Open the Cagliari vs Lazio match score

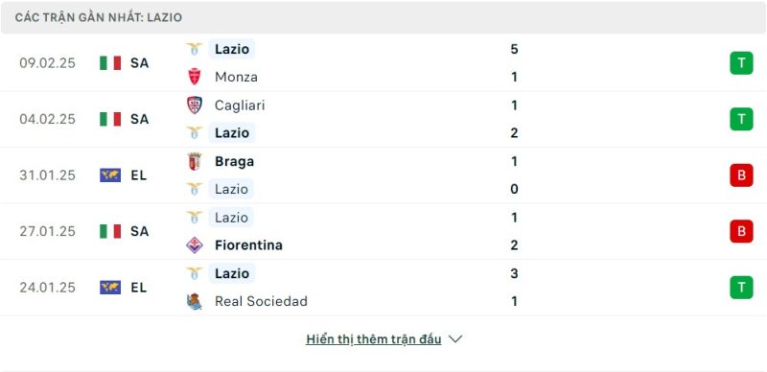coord(514,119)
